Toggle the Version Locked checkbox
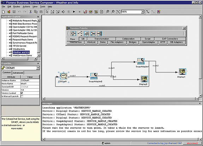The image size is (203, 146). click(x=22, y=93)
